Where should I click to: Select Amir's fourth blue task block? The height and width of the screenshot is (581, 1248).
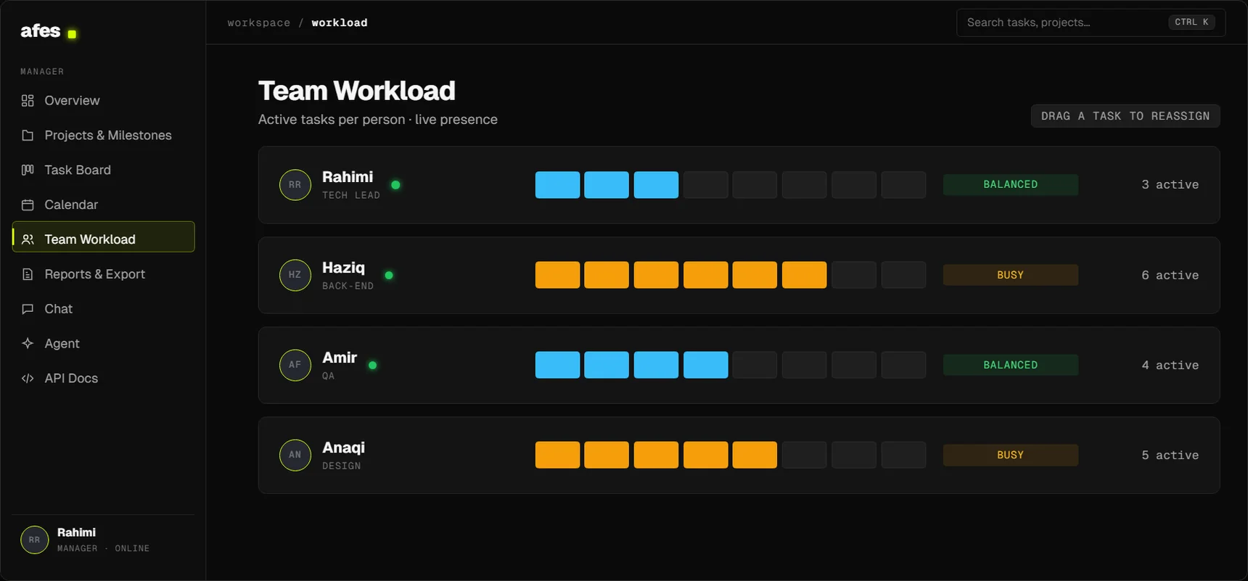click(705, 365)
